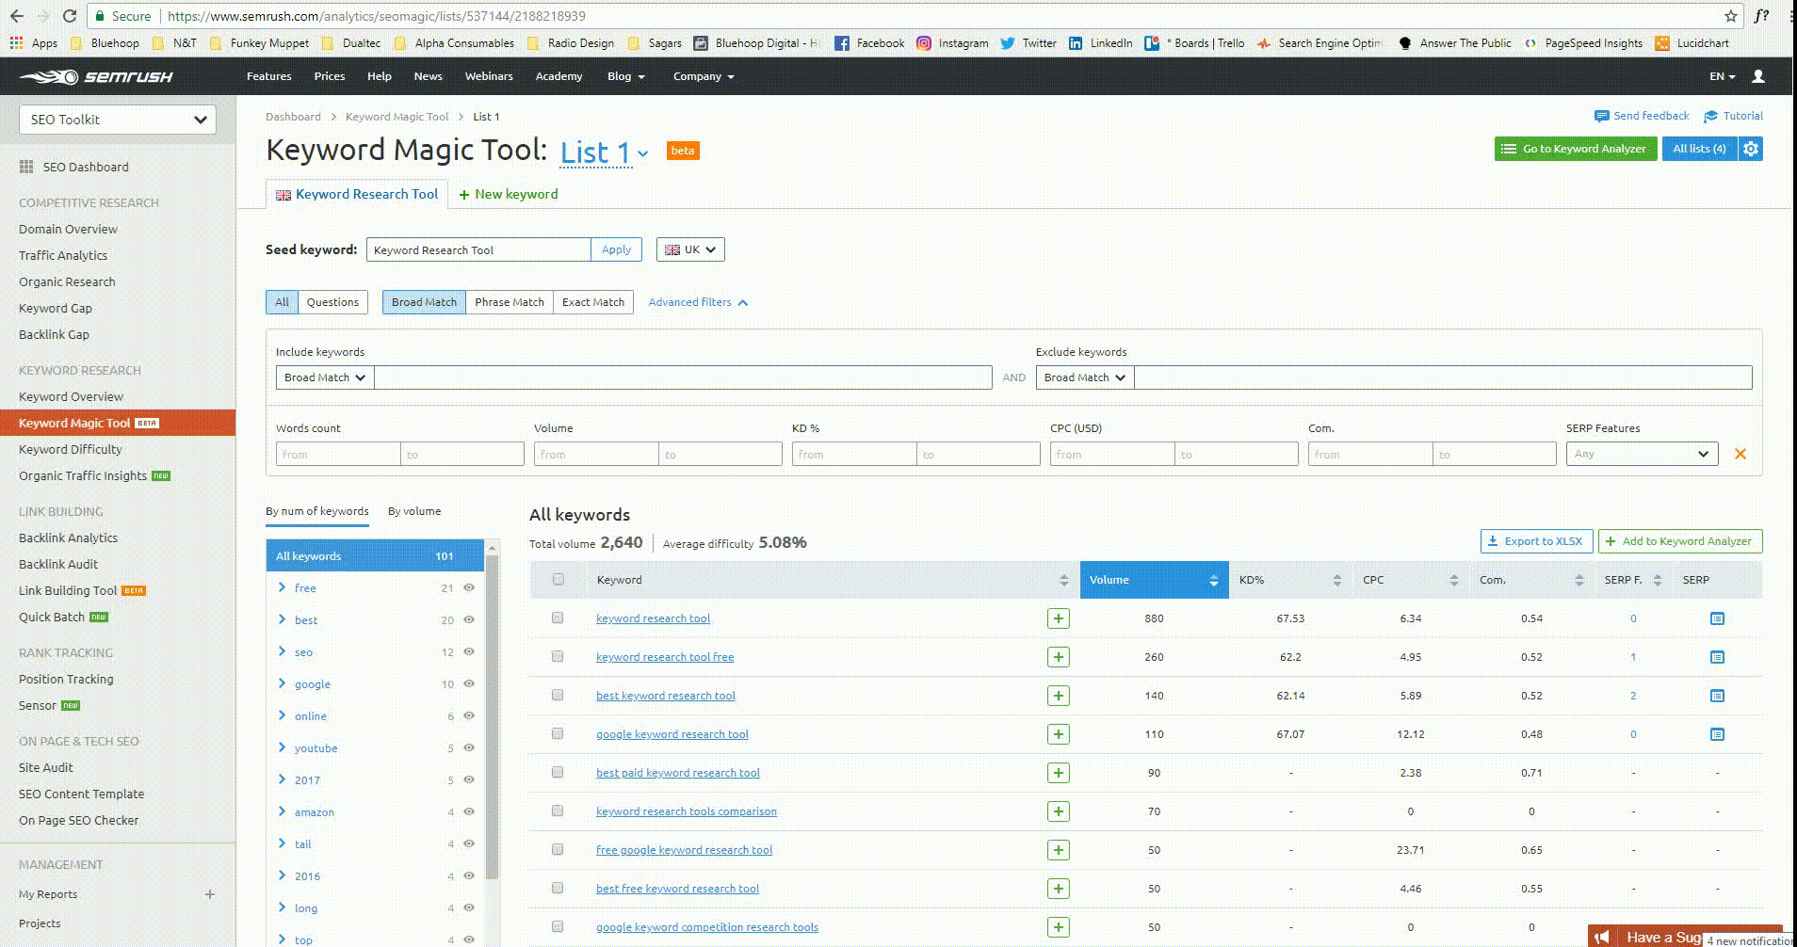Focus the Volume 'from' input field
Screen dimensions: 1797x947
pos(596,454)
